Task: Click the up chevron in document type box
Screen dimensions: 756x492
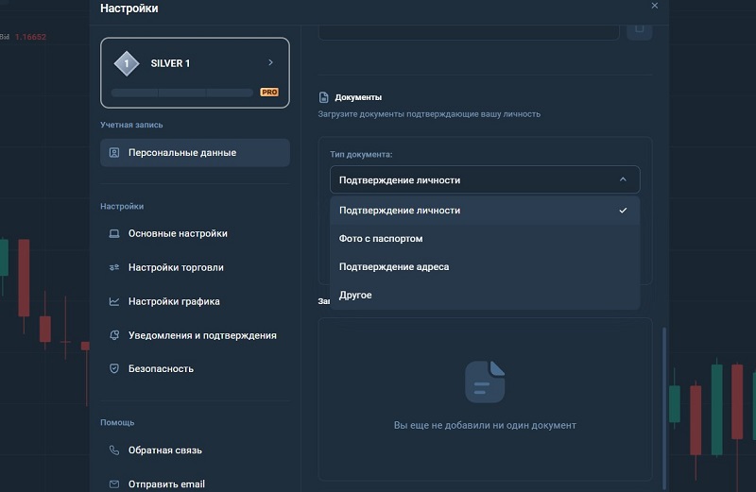Action: point(623,179)
